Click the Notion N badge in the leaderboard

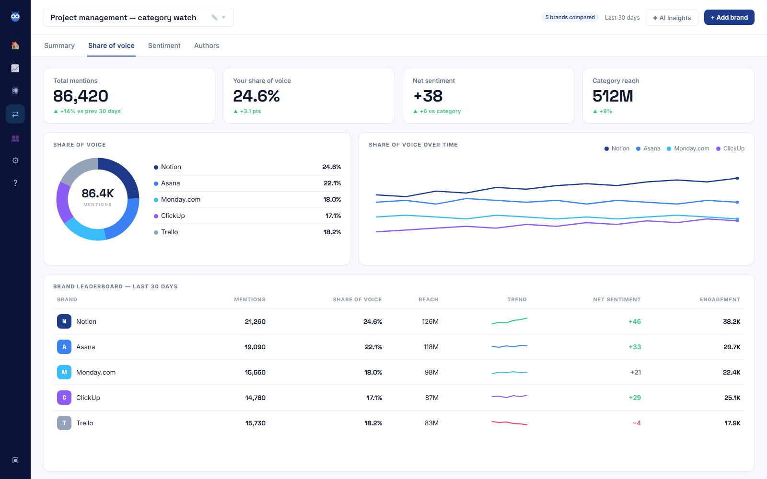[x=64, y=321]
